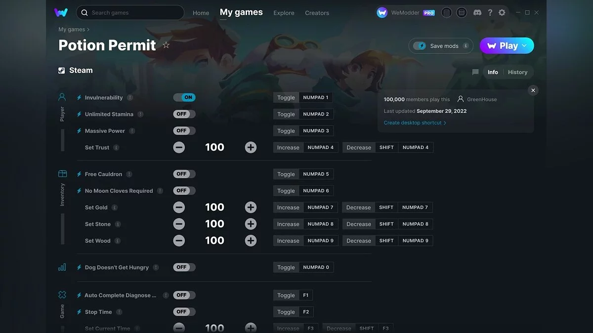Screen dimensions: 593x333
Task: Click the second icon beside the Discord icon
Action: click(462, 13)
